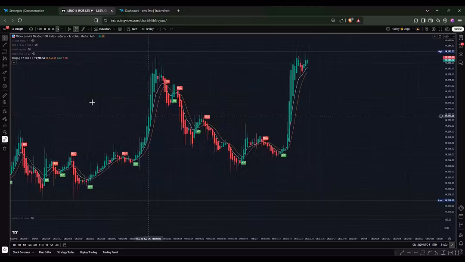Expand the timeframe interval dropdown arrow
Viewport: 465px width, 262px height.
coord(62,29)
